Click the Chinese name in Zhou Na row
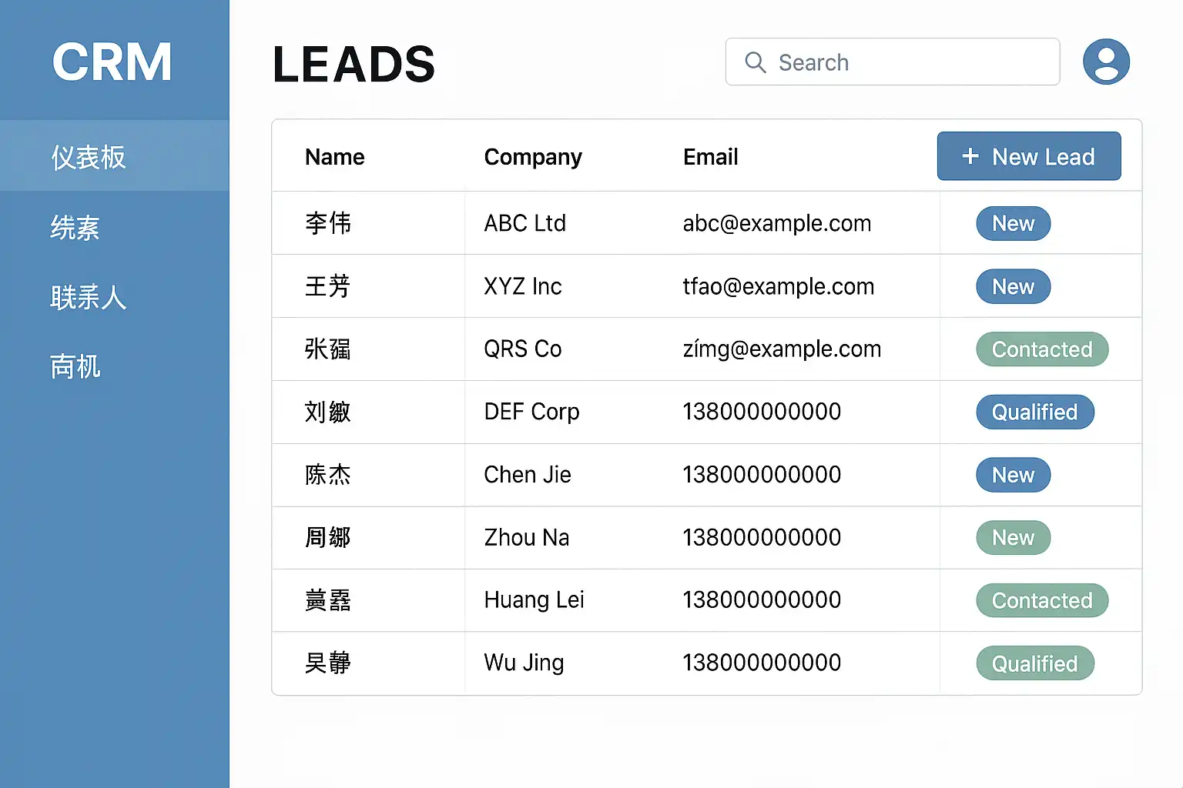The width and height of the screenshot is (1183, 788). pyautogui.click(x=328, y=537)
